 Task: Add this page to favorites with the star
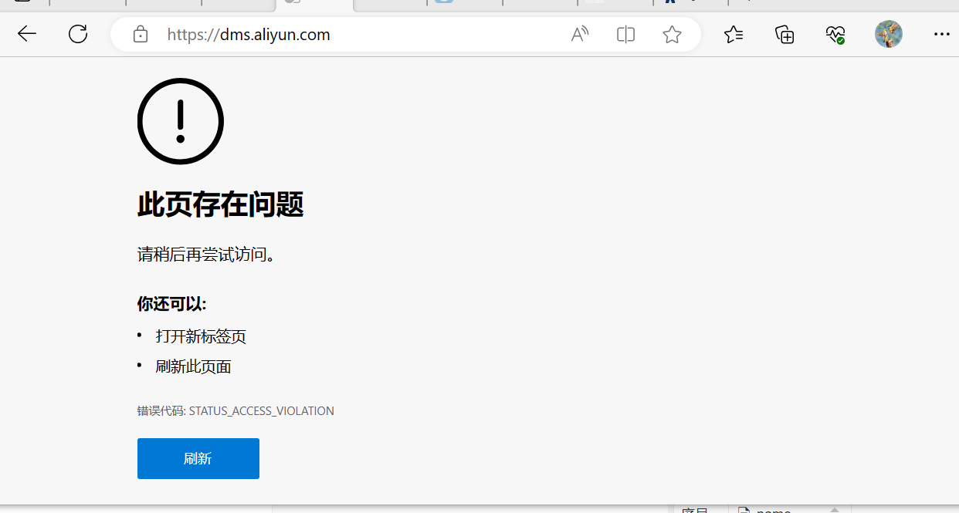click(x=672, y=34)
